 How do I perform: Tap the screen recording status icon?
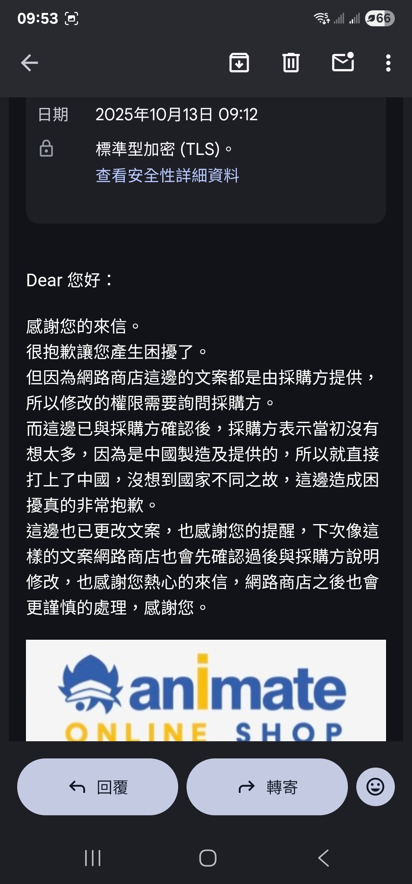pyautogui.click(x=72, y=18)
